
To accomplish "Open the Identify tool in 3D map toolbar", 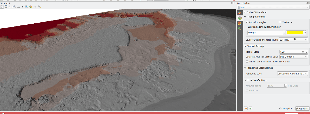I will (14, 7).
